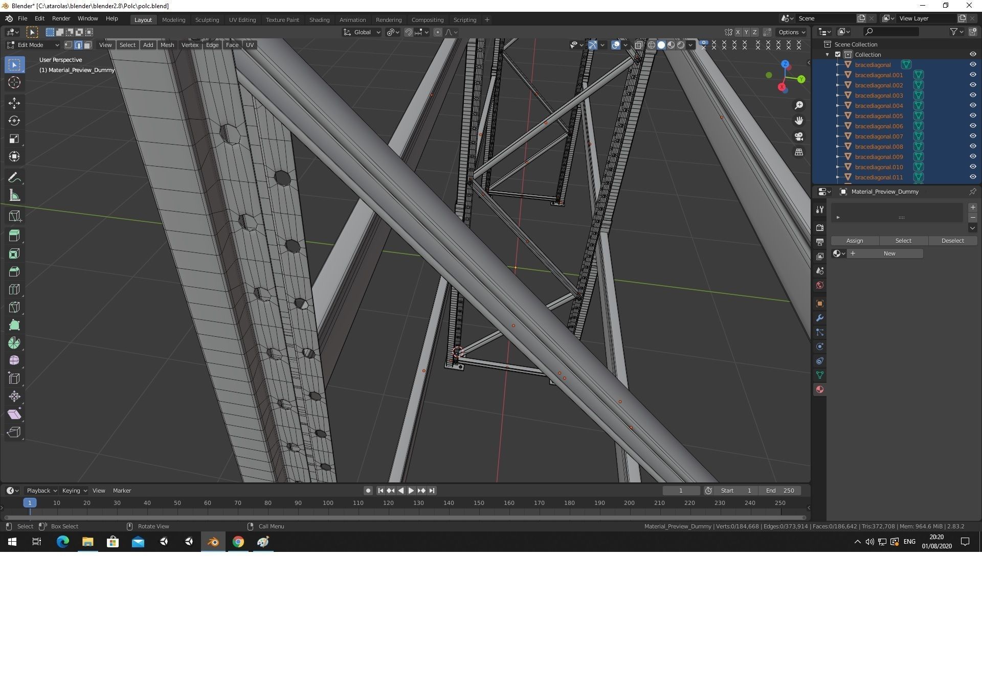Play the animation in timeline

tap(411, 491)
